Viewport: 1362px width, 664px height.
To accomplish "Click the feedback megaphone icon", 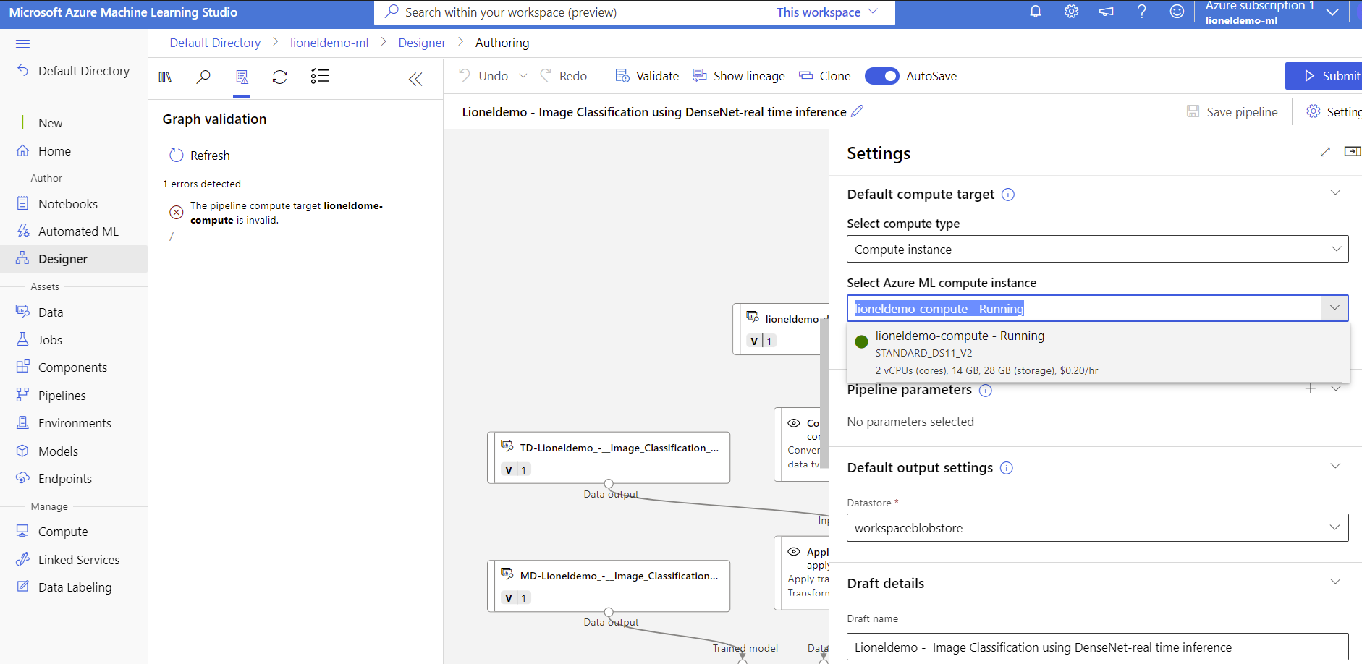I will (x=1107, y=12).
